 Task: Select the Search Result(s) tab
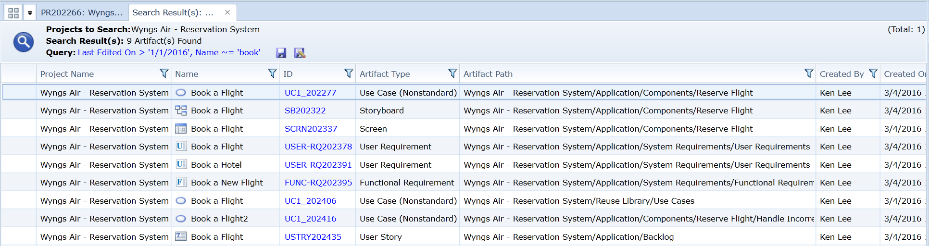(x=173, y=12)
